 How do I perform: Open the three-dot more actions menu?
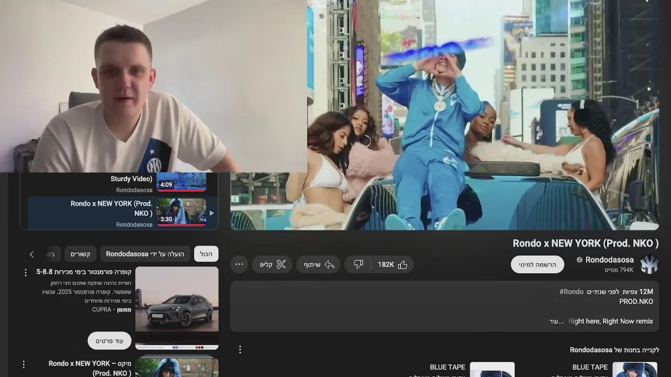pos(239,264)
